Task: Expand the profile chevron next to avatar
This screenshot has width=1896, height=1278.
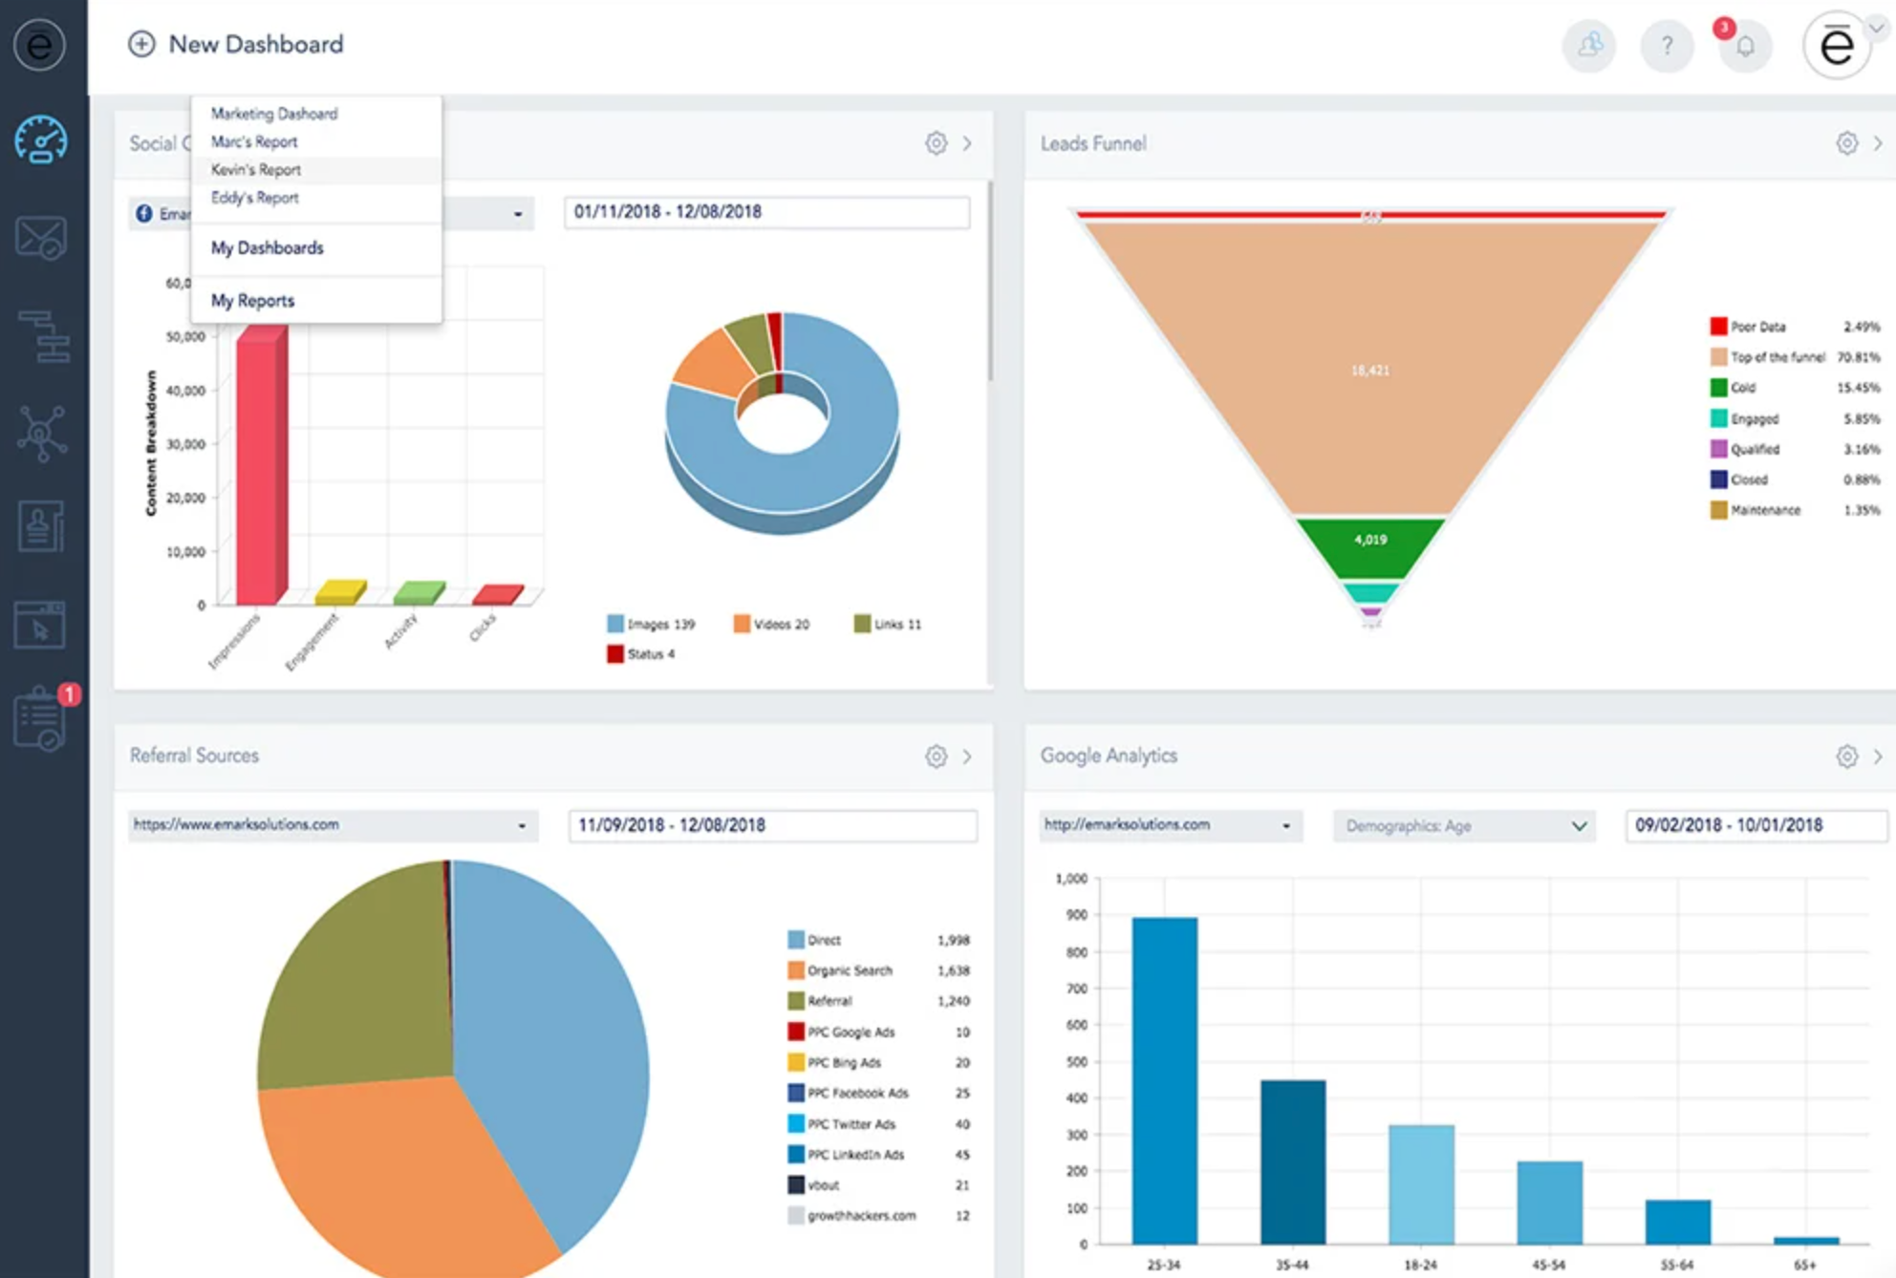Action: point(1874,29)
